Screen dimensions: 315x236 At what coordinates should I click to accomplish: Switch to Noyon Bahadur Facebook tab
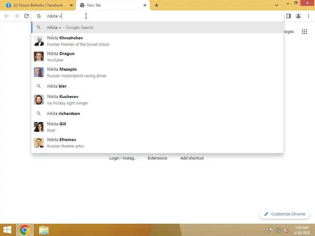point(38,5)
